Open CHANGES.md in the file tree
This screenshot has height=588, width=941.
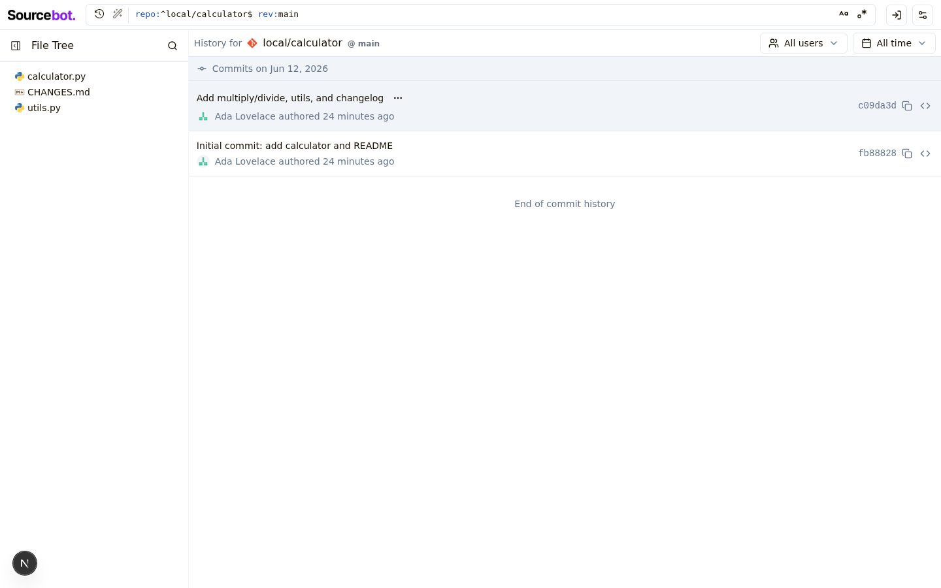pos(58,92)
